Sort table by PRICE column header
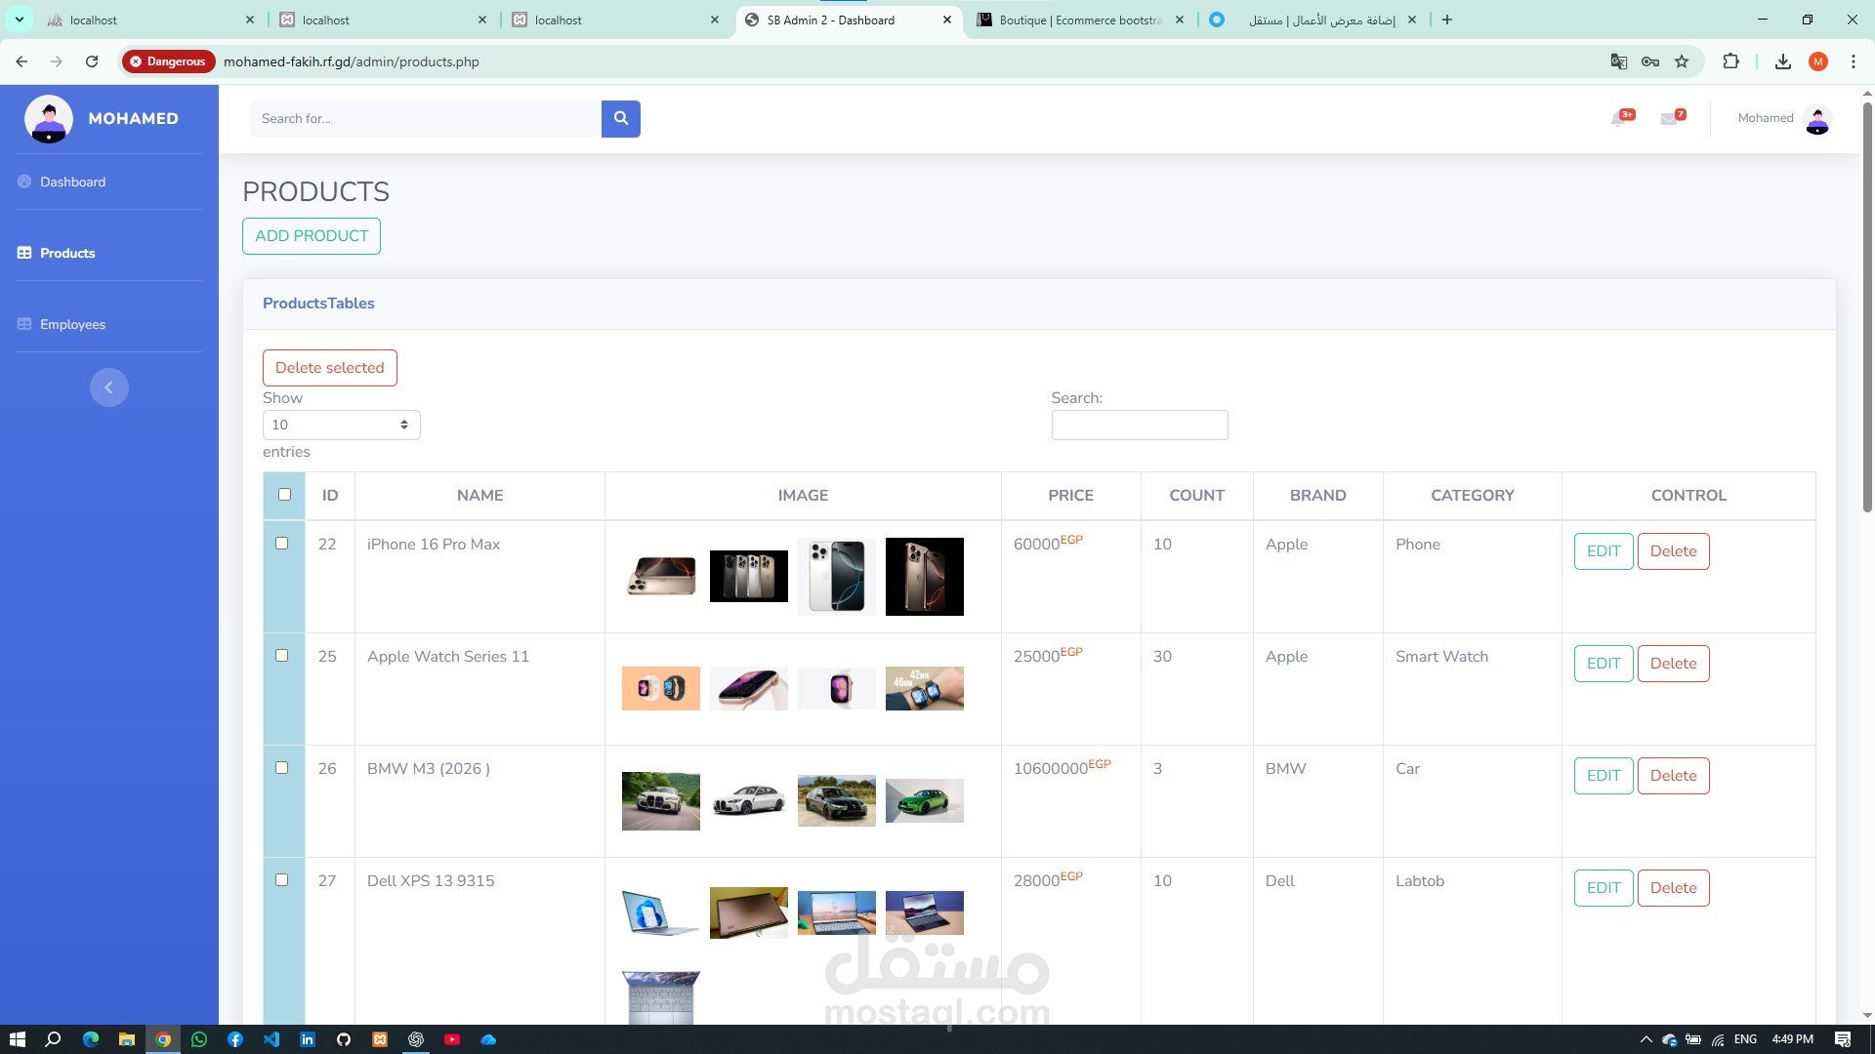 1070,496
